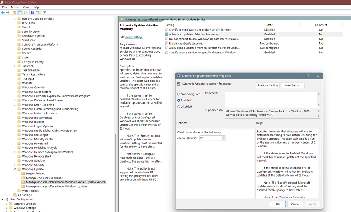
Task: Open the Action menu
Action: coord(15,7)
